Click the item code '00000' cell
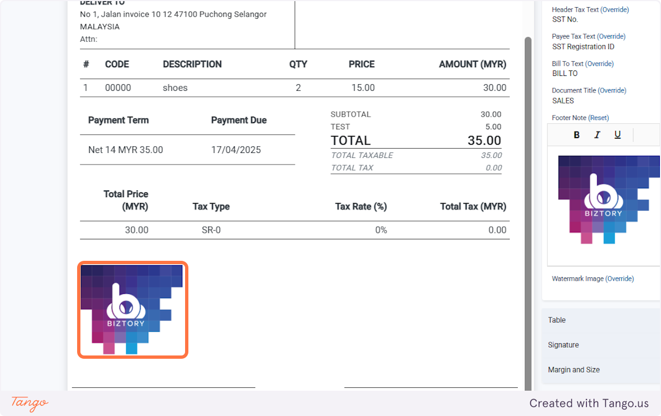Image resolution: width=661 pixels, height=416 pixels. 118,88
